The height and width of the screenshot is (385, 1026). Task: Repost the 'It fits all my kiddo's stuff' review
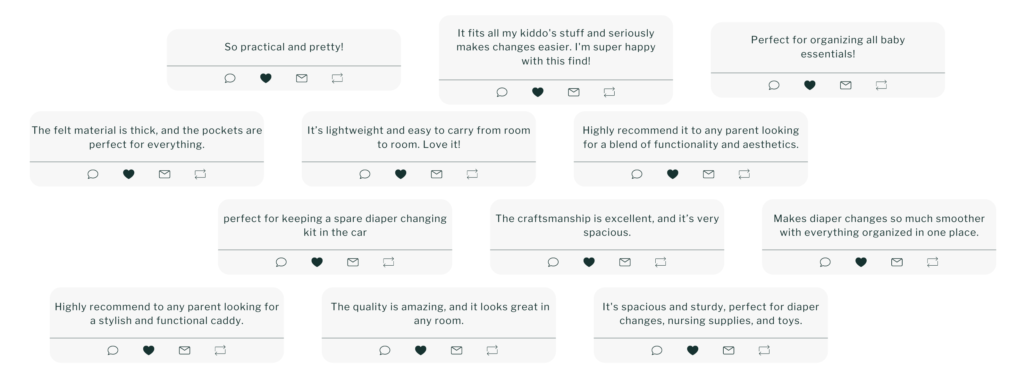(609, 92)
